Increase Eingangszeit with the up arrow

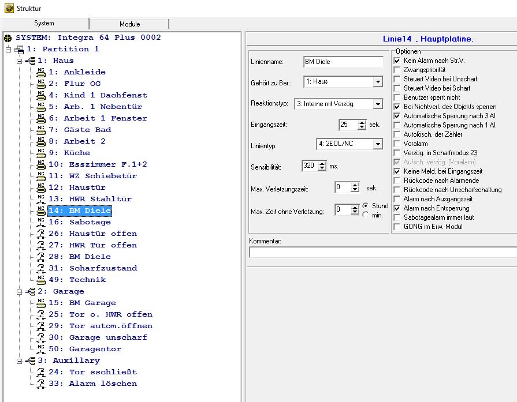362,122
